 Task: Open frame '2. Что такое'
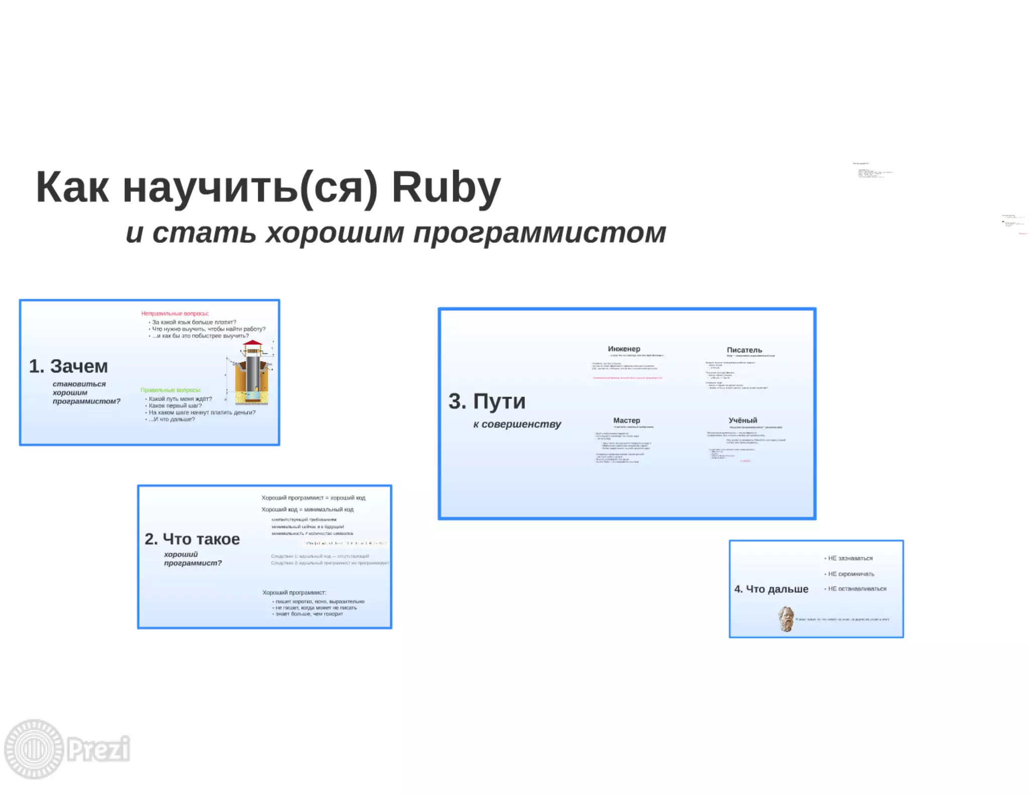192,539
